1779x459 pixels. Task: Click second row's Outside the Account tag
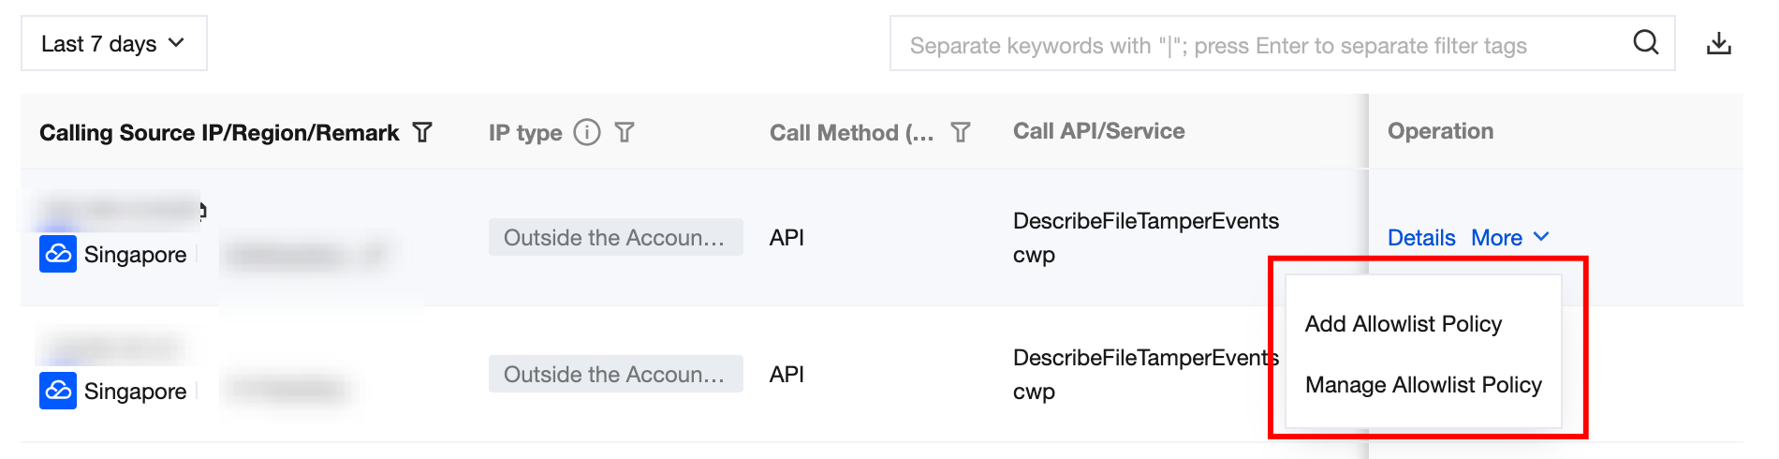[615, 375]
